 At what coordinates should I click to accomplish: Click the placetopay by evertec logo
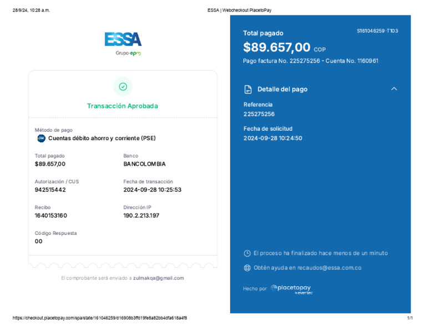click(x=292, y=290)
